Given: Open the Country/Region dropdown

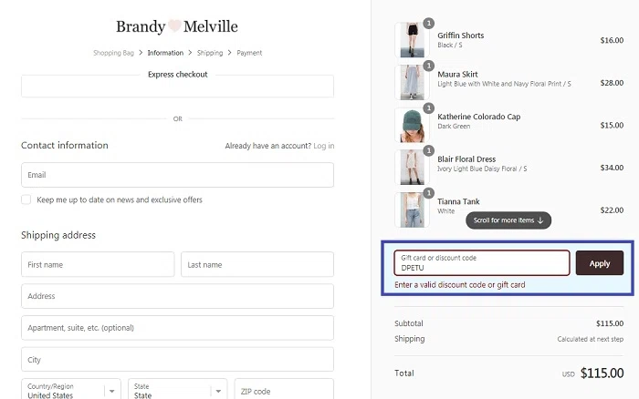Looking at the screenshot, I should tap(70, 391).
